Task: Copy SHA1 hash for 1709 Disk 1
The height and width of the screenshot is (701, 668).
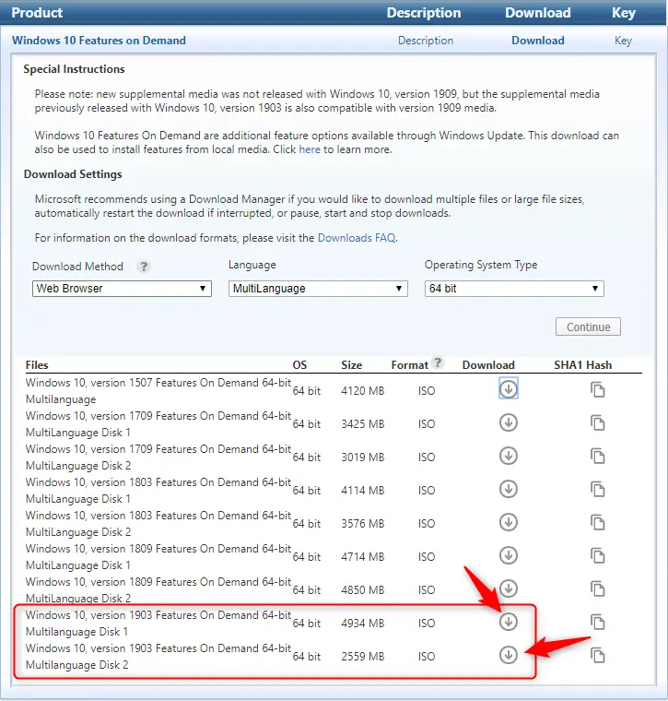Action: click(597, 423)
